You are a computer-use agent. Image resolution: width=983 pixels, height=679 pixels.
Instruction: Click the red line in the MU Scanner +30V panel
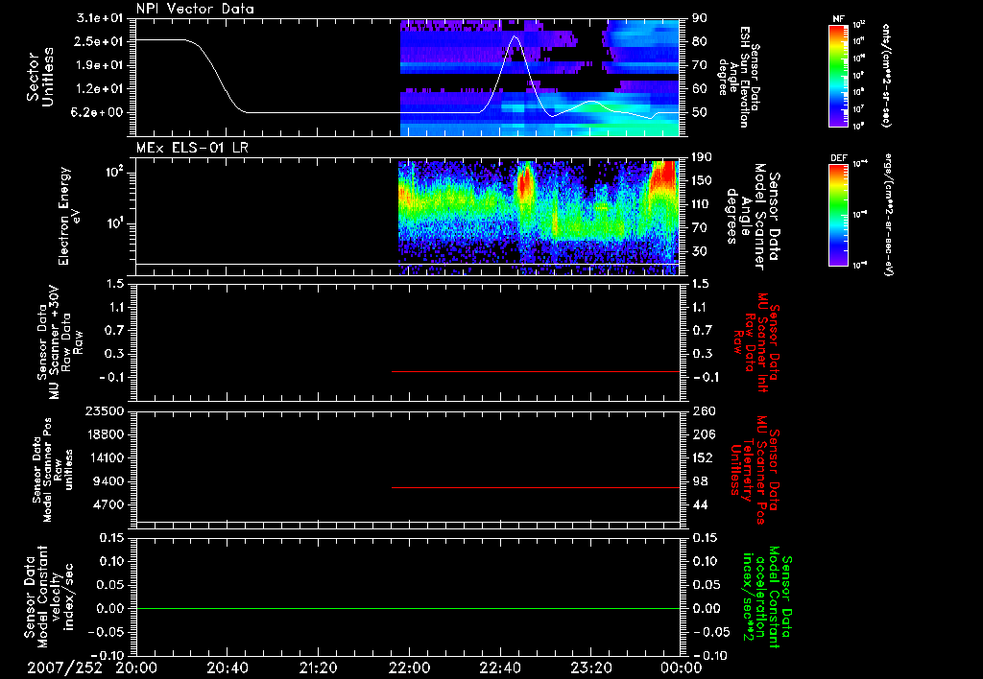536,371
